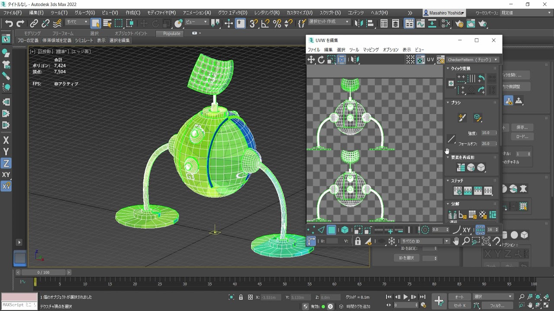Open the オプション menu in UV editor
This screenshot has width=554, height=311.
click(390, 50)
